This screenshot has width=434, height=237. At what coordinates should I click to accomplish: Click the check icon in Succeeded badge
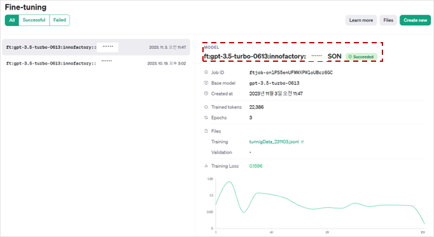[x=350, y=57]
